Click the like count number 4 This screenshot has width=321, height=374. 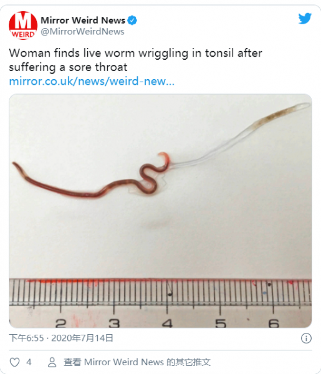tap(29, 362)
